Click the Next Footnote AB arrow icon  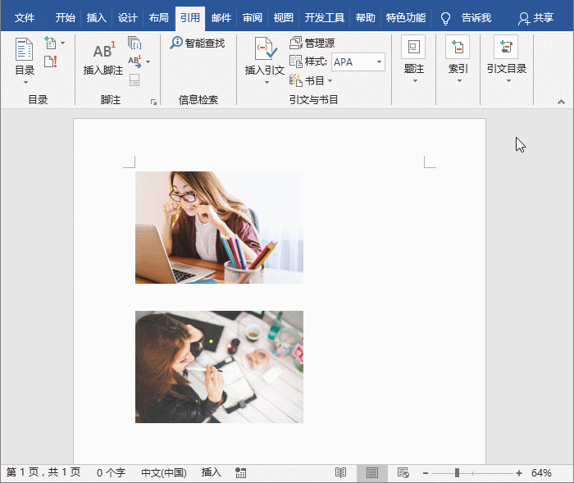(x=134, y=62)
